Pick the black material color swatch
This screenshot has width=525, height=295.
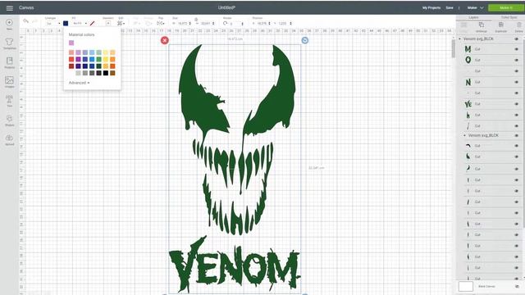(x=106, y=73)
